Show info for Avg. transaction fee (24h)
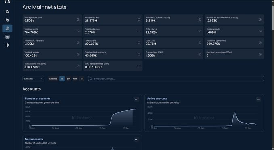274x150 pixels. 139,66
